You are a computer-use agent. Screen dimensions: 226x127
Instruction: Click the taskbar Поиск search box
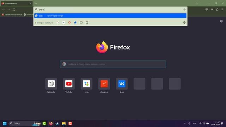tap(25, 123)
